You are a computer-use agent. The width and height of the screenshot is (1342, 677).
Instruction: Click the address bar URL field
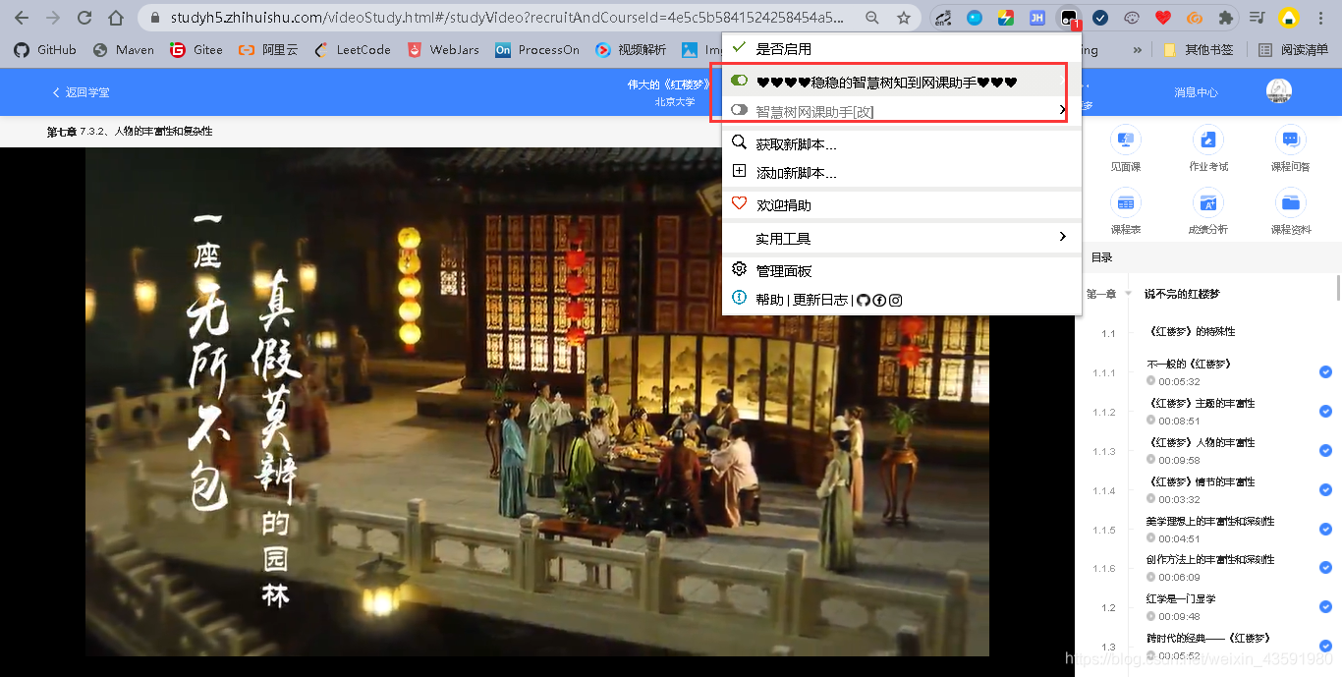[505, 18]
